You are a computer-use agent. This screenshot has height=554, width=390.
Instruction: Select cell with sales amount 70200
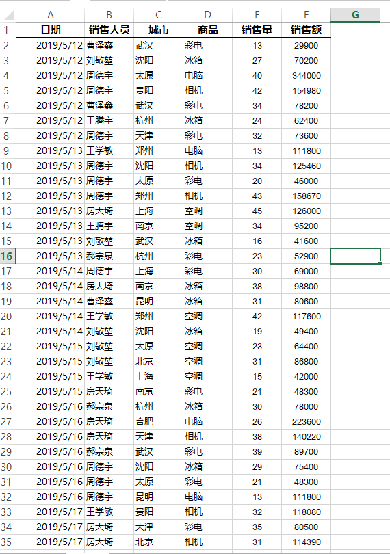pos(307,60)
